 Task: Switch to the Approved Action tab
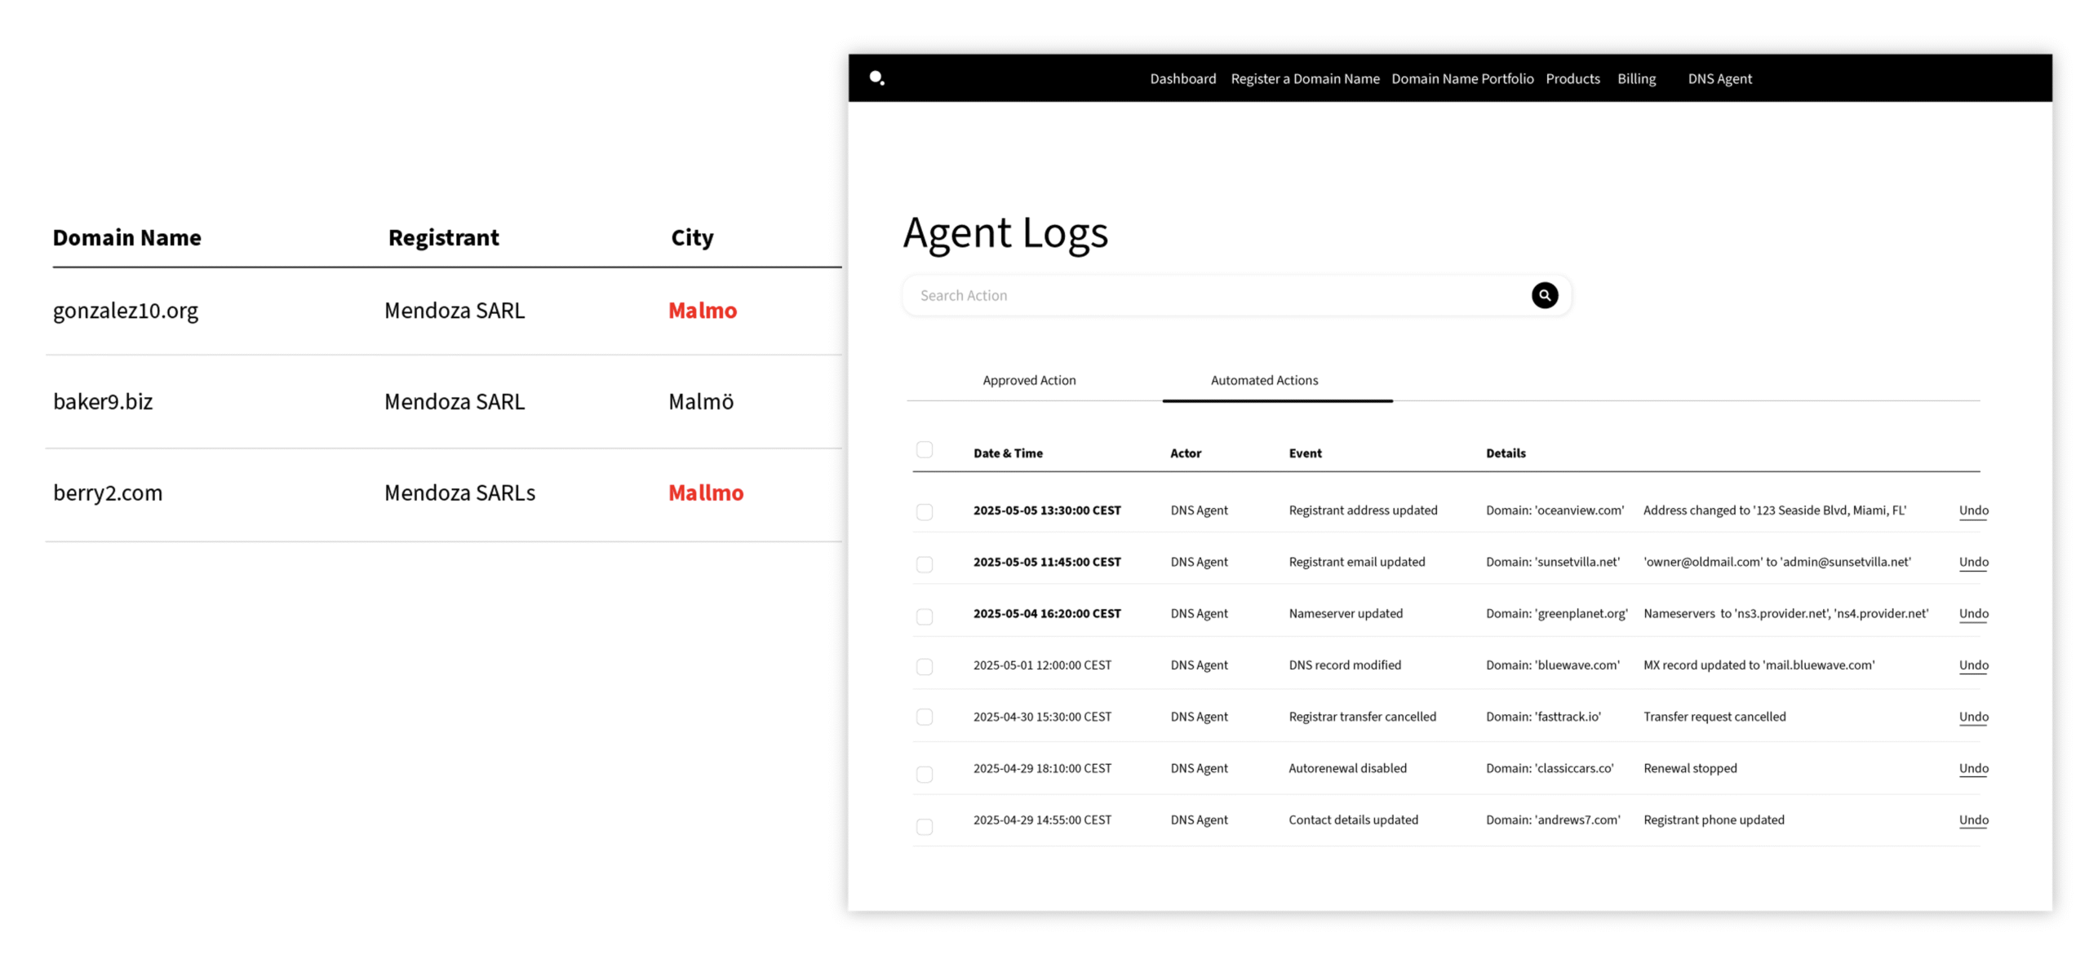(1028, 380)
